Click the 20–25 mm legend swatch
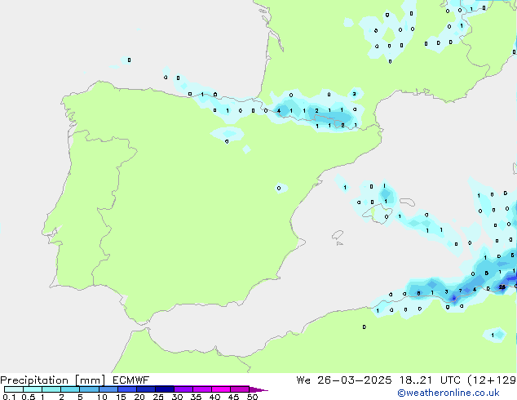 [x=146, y=389]
